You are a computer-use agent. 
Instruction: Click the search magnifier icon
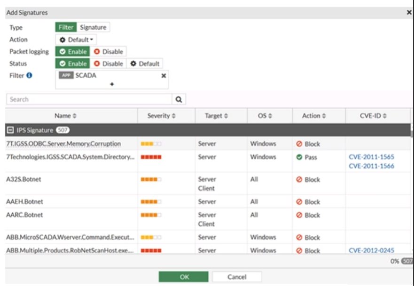pyautogui.click(x=179, y=99)
